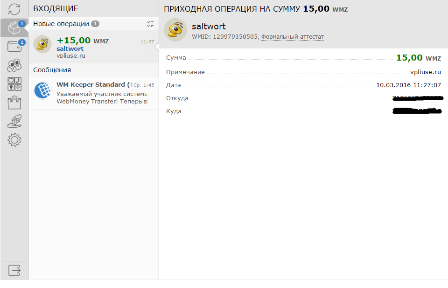Open the settings gear icon
This screenshot has height=288, width=448.
pyautogui.click(x=14, y=140)
